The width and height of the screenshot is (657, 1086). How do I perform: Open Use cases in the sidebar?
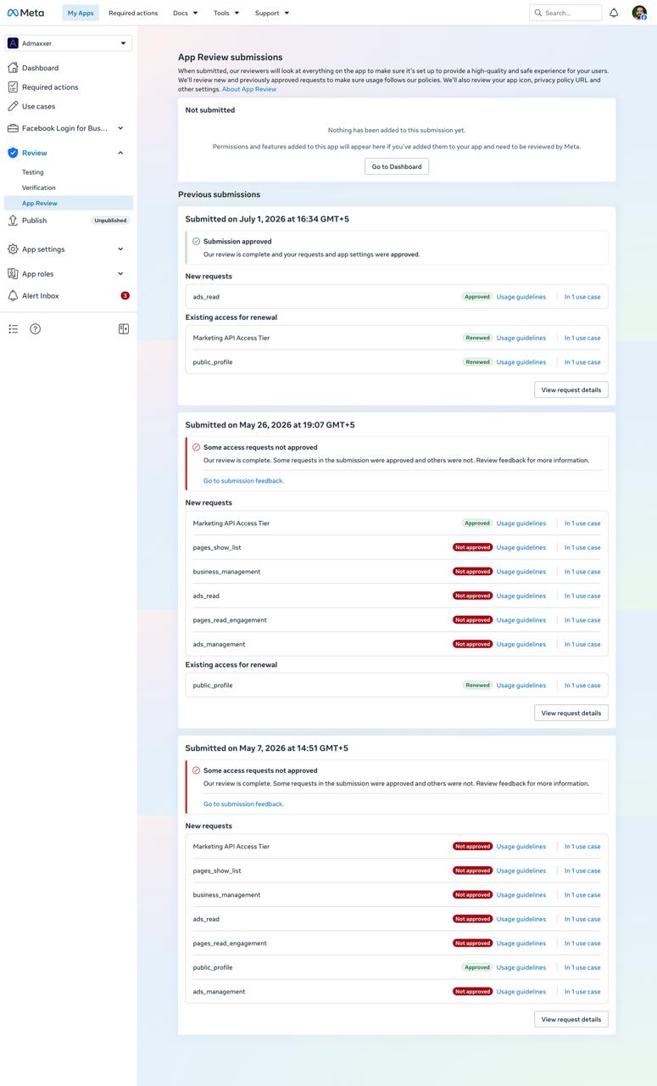(x=38, y=106)
